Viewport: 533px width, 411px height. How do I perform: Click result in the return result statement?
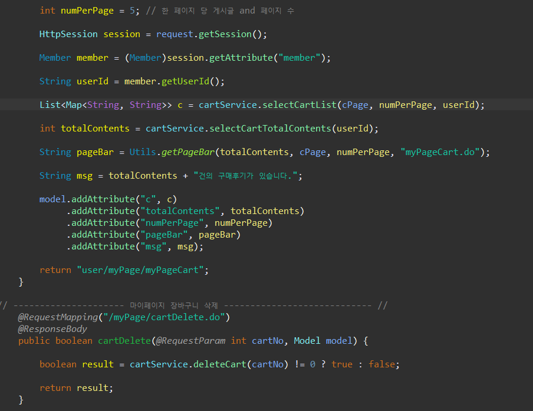pyautogui.click(x=93, y=388)
